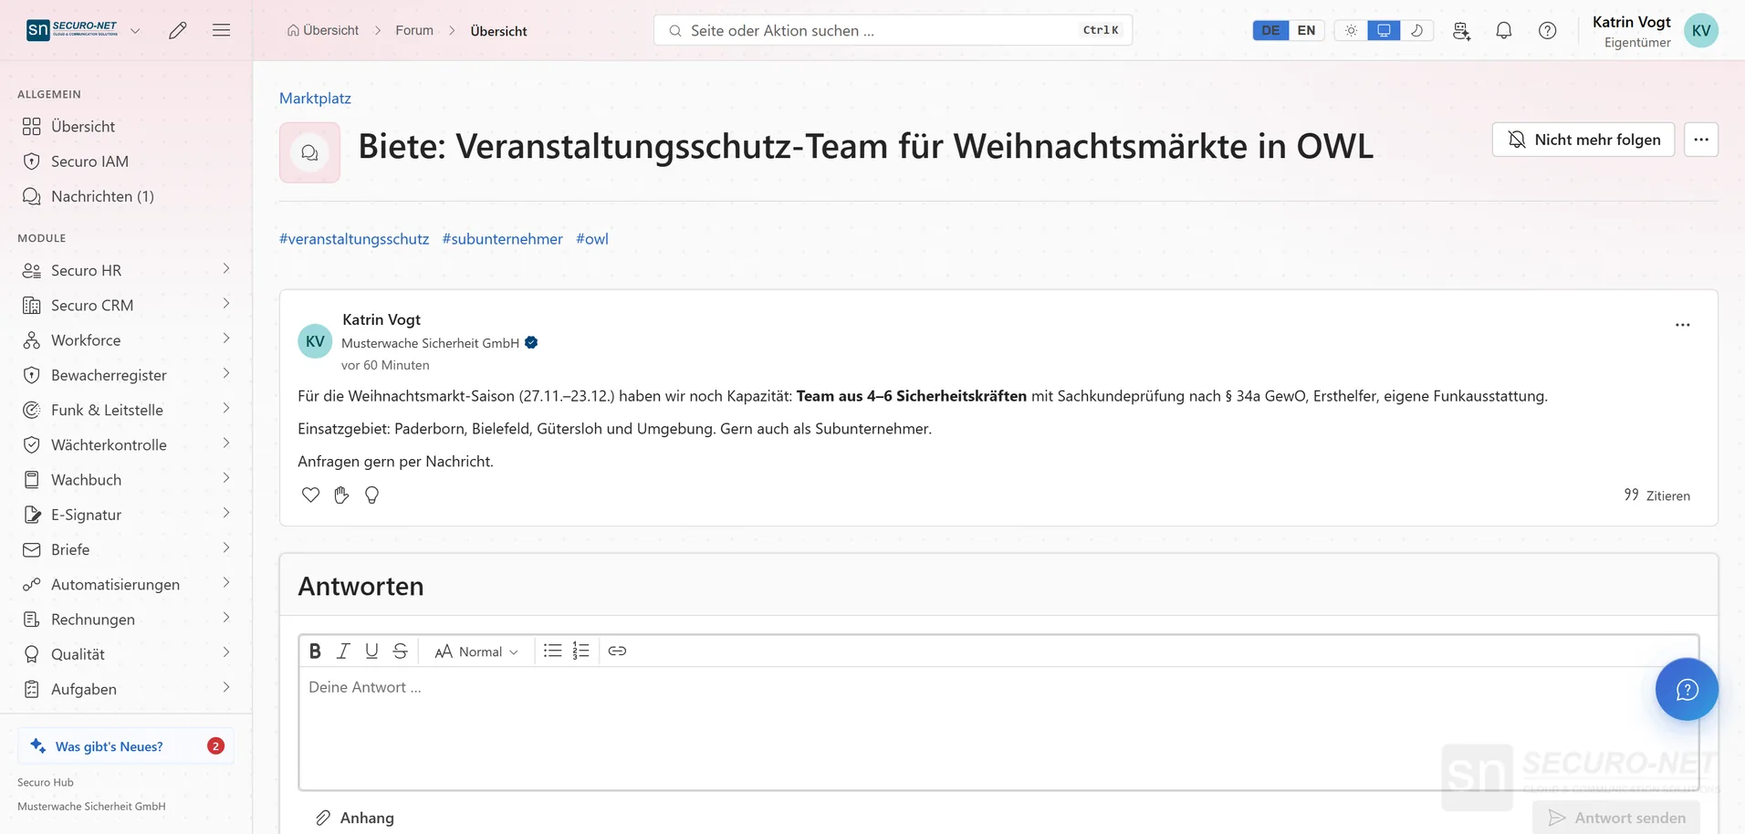Insert a bulleted list
1745x834 pixels.
[552, 651]
